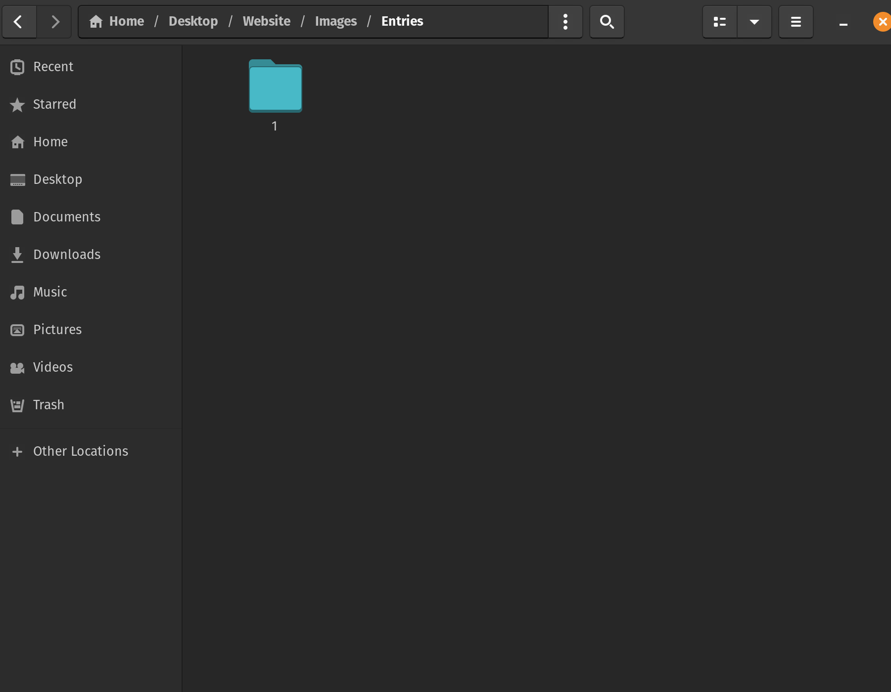Viewport: 891px width, 692px height.
Task: Browse the Music sidebar folder
Action: pyautogui.click(x=50, y=292)
